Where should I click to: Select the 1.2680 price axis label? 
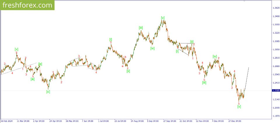pyautogui.click(x=276, y=66)
